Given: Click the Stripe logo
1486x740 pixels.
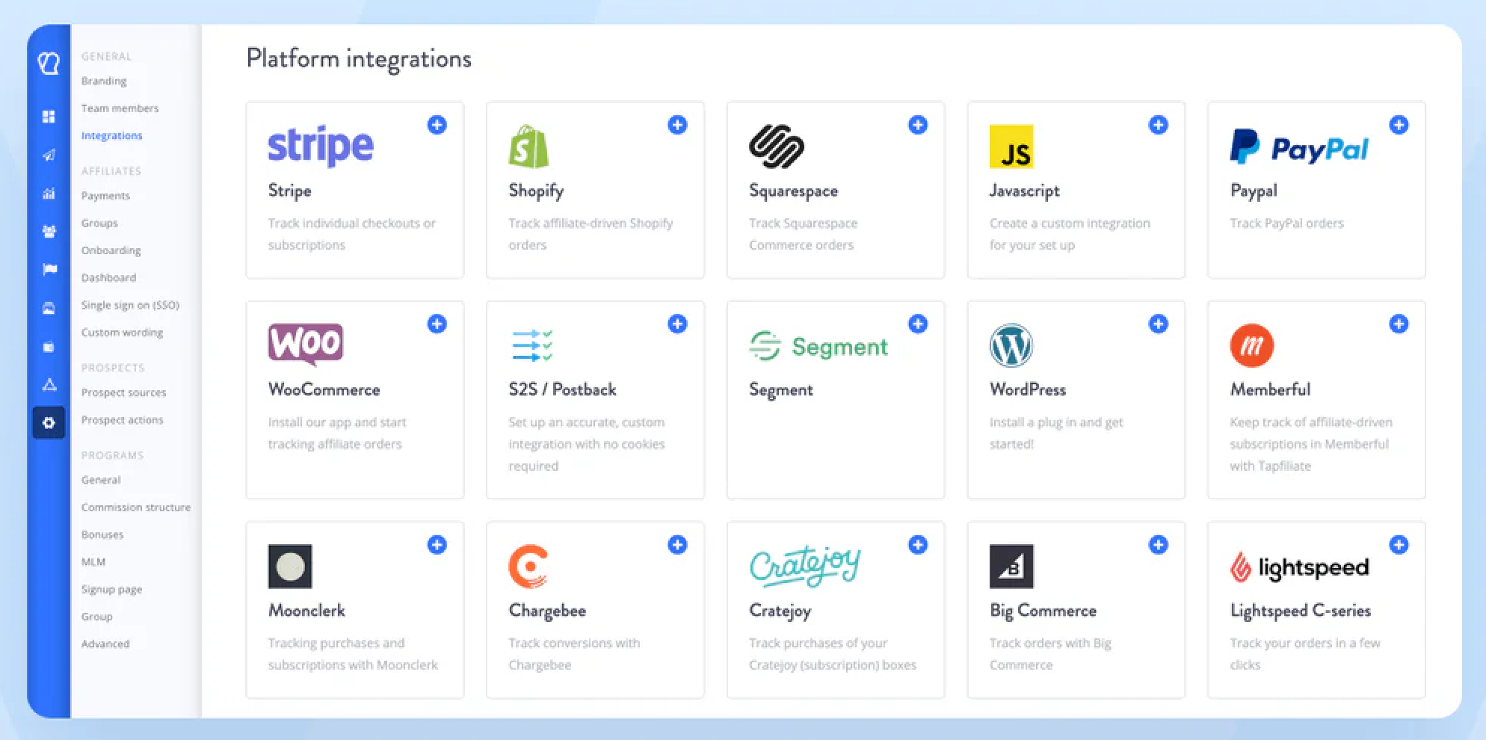Looking at the screenshot, I should tap(321, 147).
